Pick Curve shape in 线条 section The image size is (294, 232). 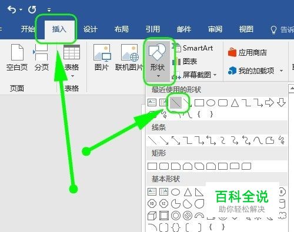(258, 140)
